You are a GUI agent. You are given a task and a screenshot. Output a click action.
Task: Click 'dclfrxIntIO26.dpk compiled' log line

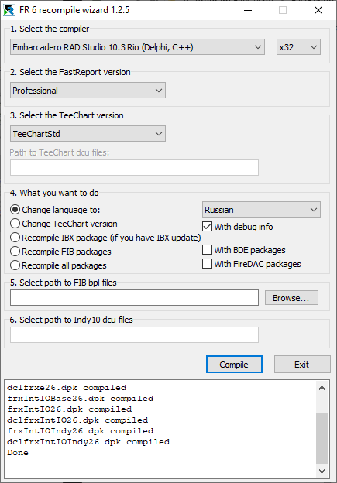(x=77, y=420)
